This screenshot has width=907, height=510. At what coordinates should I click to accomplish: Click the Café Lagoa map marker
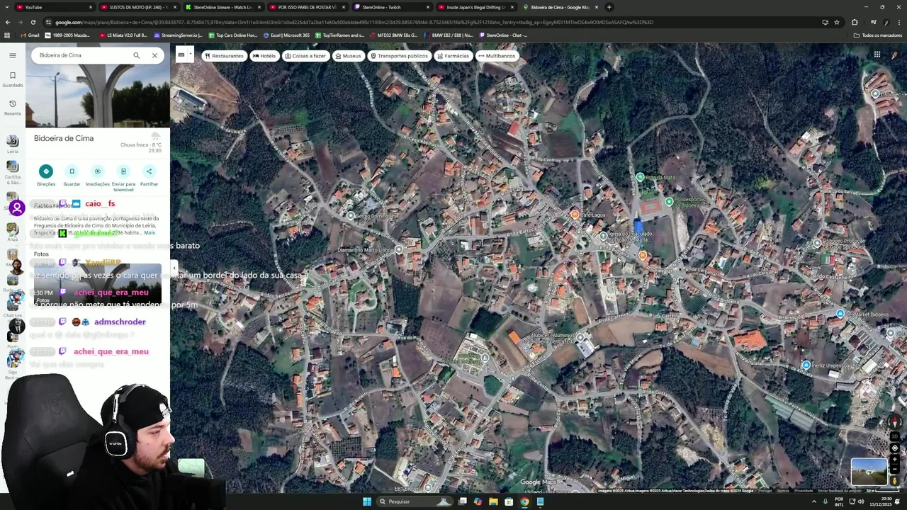point(575,214)
